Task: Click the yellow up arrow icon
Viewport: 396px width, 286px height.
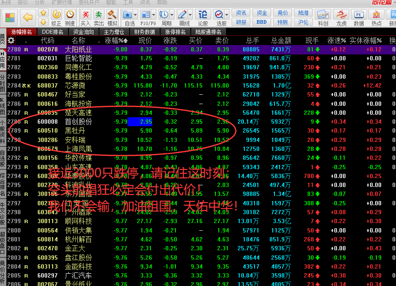Action: pyautogui.click(x=43, y=13)
